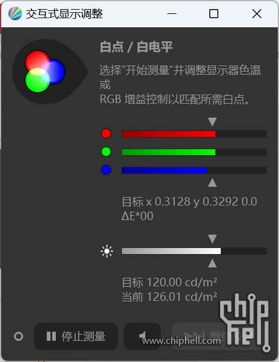Image resolution: width=279 pixels, height=362 pixels.
Task: Click the blue gain level bar
Action: 194,170
